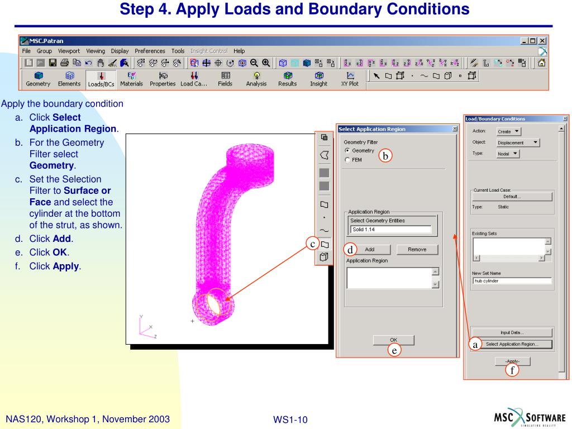The image size is (572, 429).
Task: Open the Load Cases application
Action: click(194, 79)
